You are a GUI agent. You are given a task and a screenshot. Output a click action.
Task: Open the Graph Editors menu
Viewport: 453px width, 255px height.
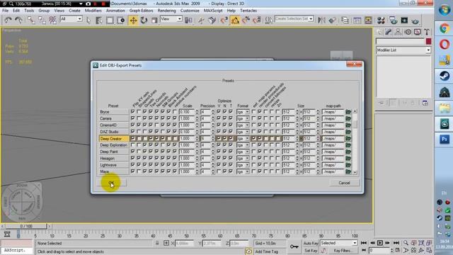pos(141,11)
